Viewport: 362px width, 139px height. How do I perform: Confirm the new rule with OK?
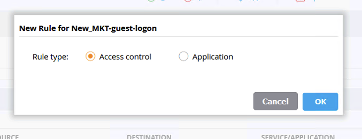tap(320, 101)
